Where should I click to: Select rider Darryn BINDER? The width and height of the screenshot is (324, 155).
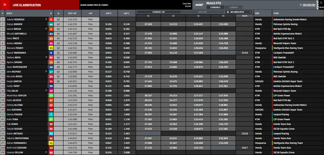pos(14,24)
